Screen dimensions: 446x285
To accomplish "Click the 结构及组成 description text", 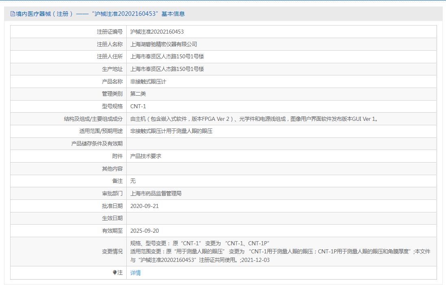I will pyautogui.click(x=255, y=119).
